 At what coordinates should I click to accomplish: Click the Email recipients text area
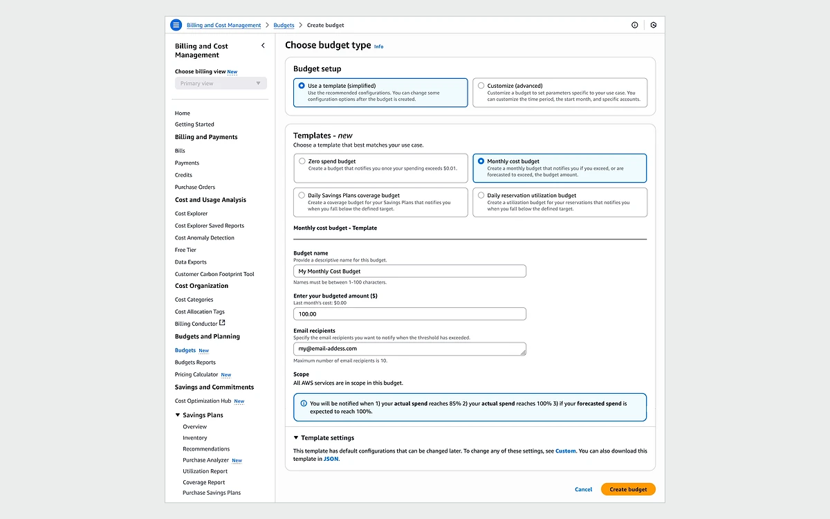(x=409, y=349)
